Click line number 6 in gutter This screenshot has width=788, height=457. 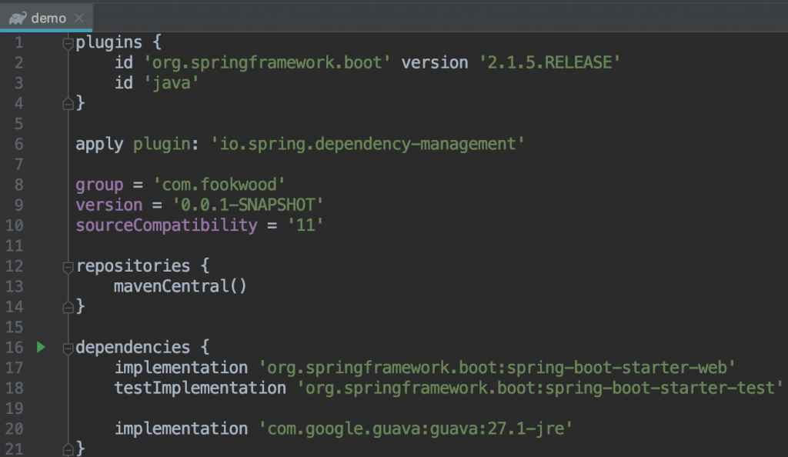click(x=18, y=144)
